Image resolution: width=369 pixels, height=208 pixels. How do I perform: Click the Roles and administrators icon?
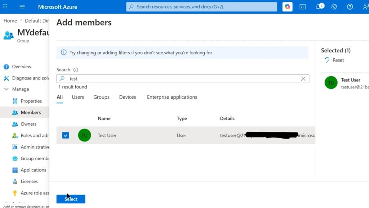[15, 135]
